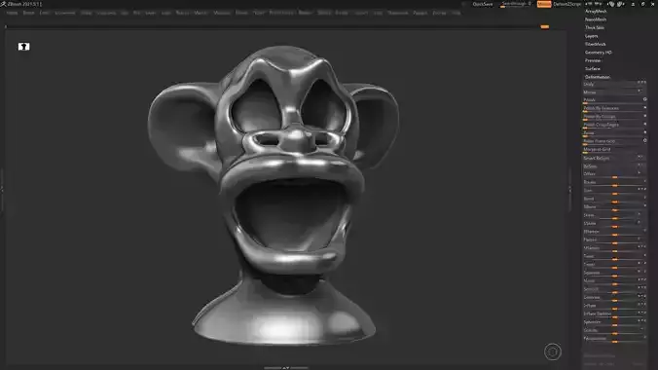Screen dimensions: 658x370
Task: Open the Document menu
Action: coord(65,13)
